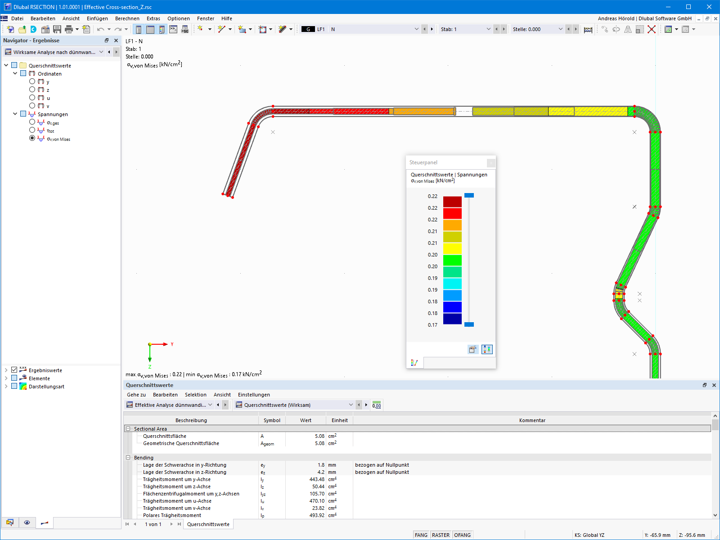
Task: Go to next load case arrow
Action: [x=432, y=29]
